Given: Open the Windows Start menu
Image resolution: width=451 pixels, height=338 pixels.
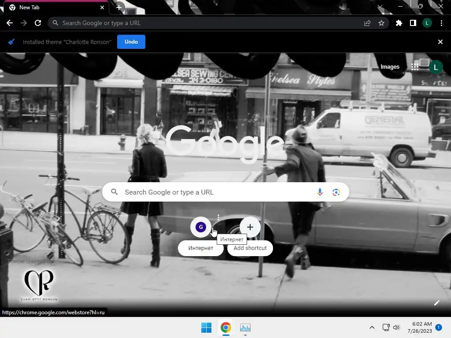Looking at the screenshot, I should pos(206,327).
